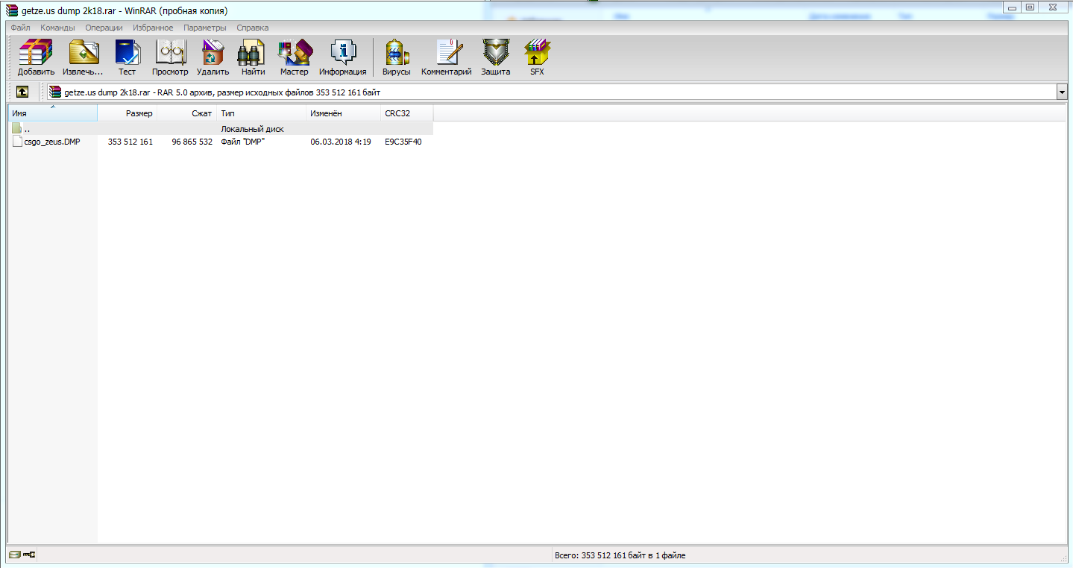1073x568 pixels.
Task: Click the size value 353 512 161
Action: pos(130,142)
